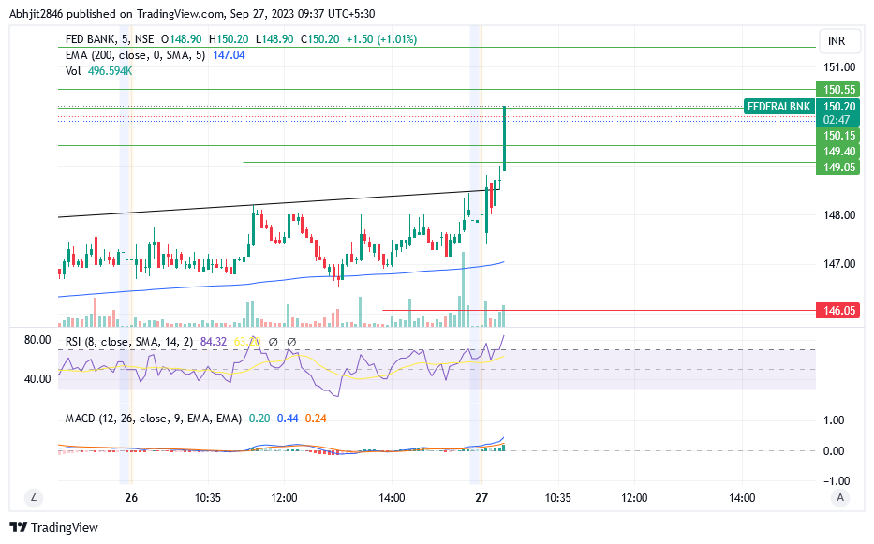Click the RSI 80.00 scale value
Viewport: 874px width, 544px height.
coord(37,340)
